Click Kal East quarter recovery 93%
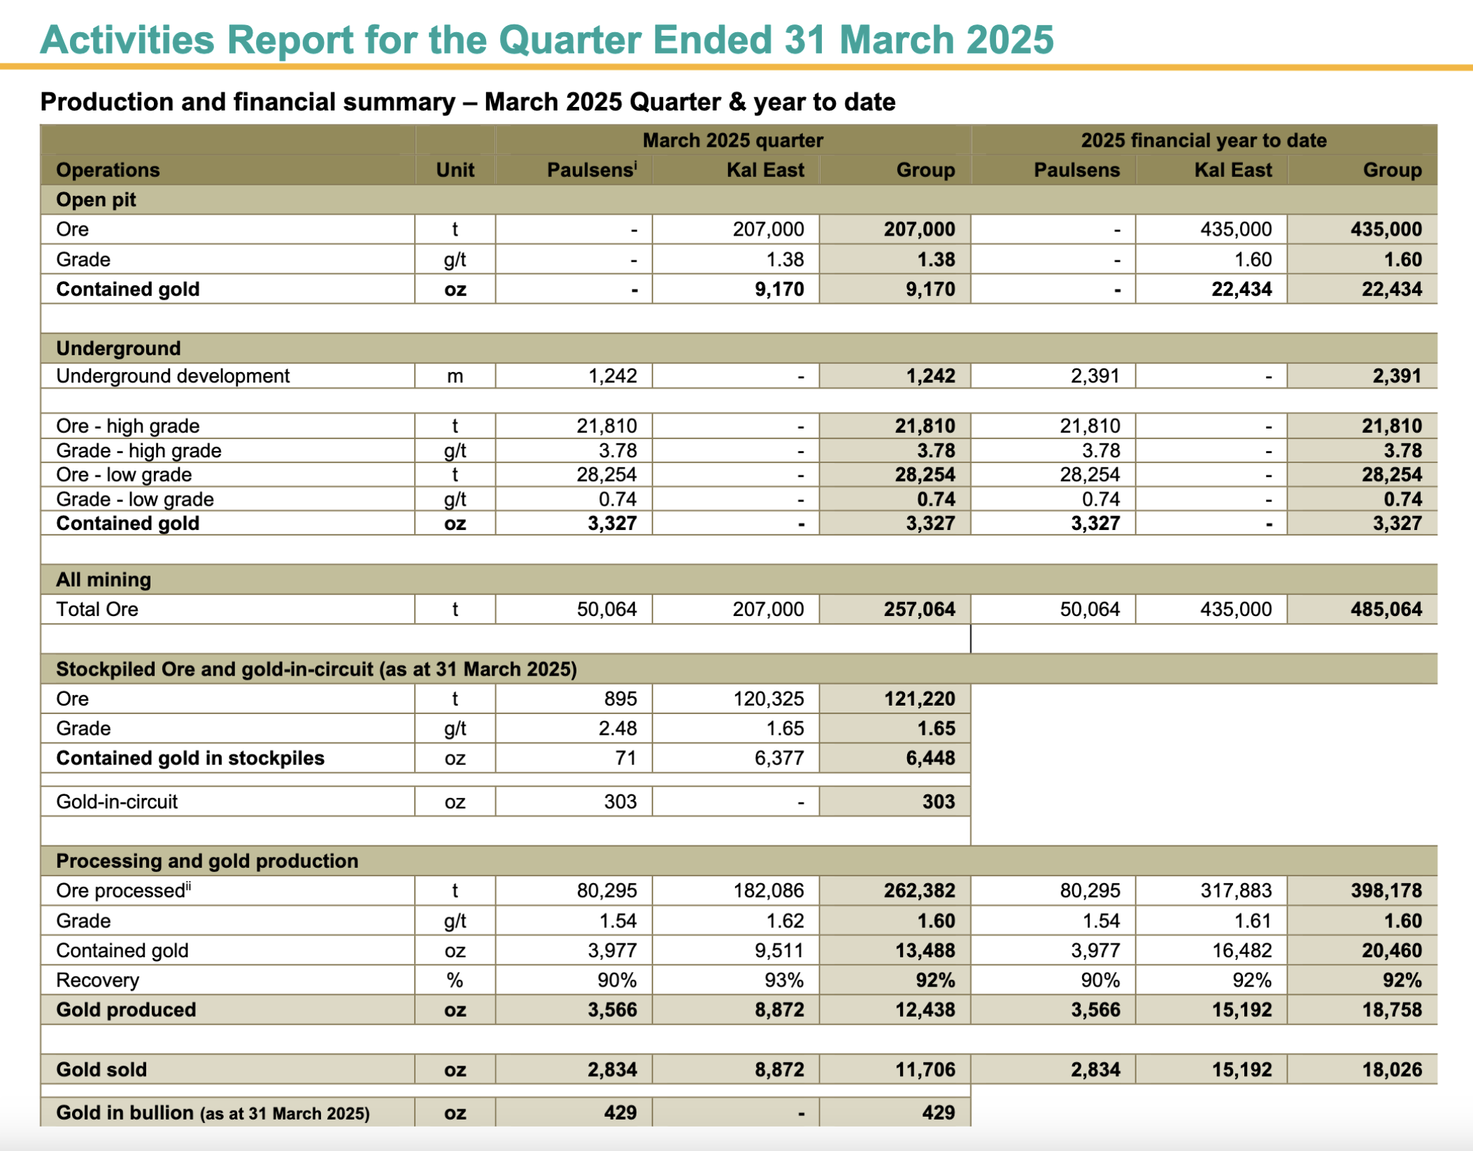 (x=784, y=980)
